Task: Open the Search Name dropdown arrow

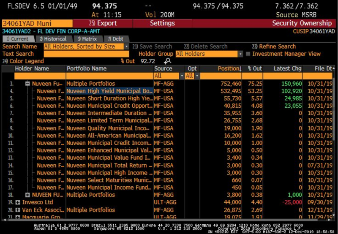Action: [127, 46]
